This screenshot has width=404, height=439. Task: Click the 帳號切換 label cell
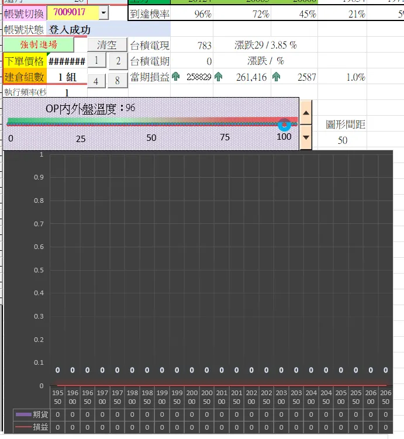25,13
